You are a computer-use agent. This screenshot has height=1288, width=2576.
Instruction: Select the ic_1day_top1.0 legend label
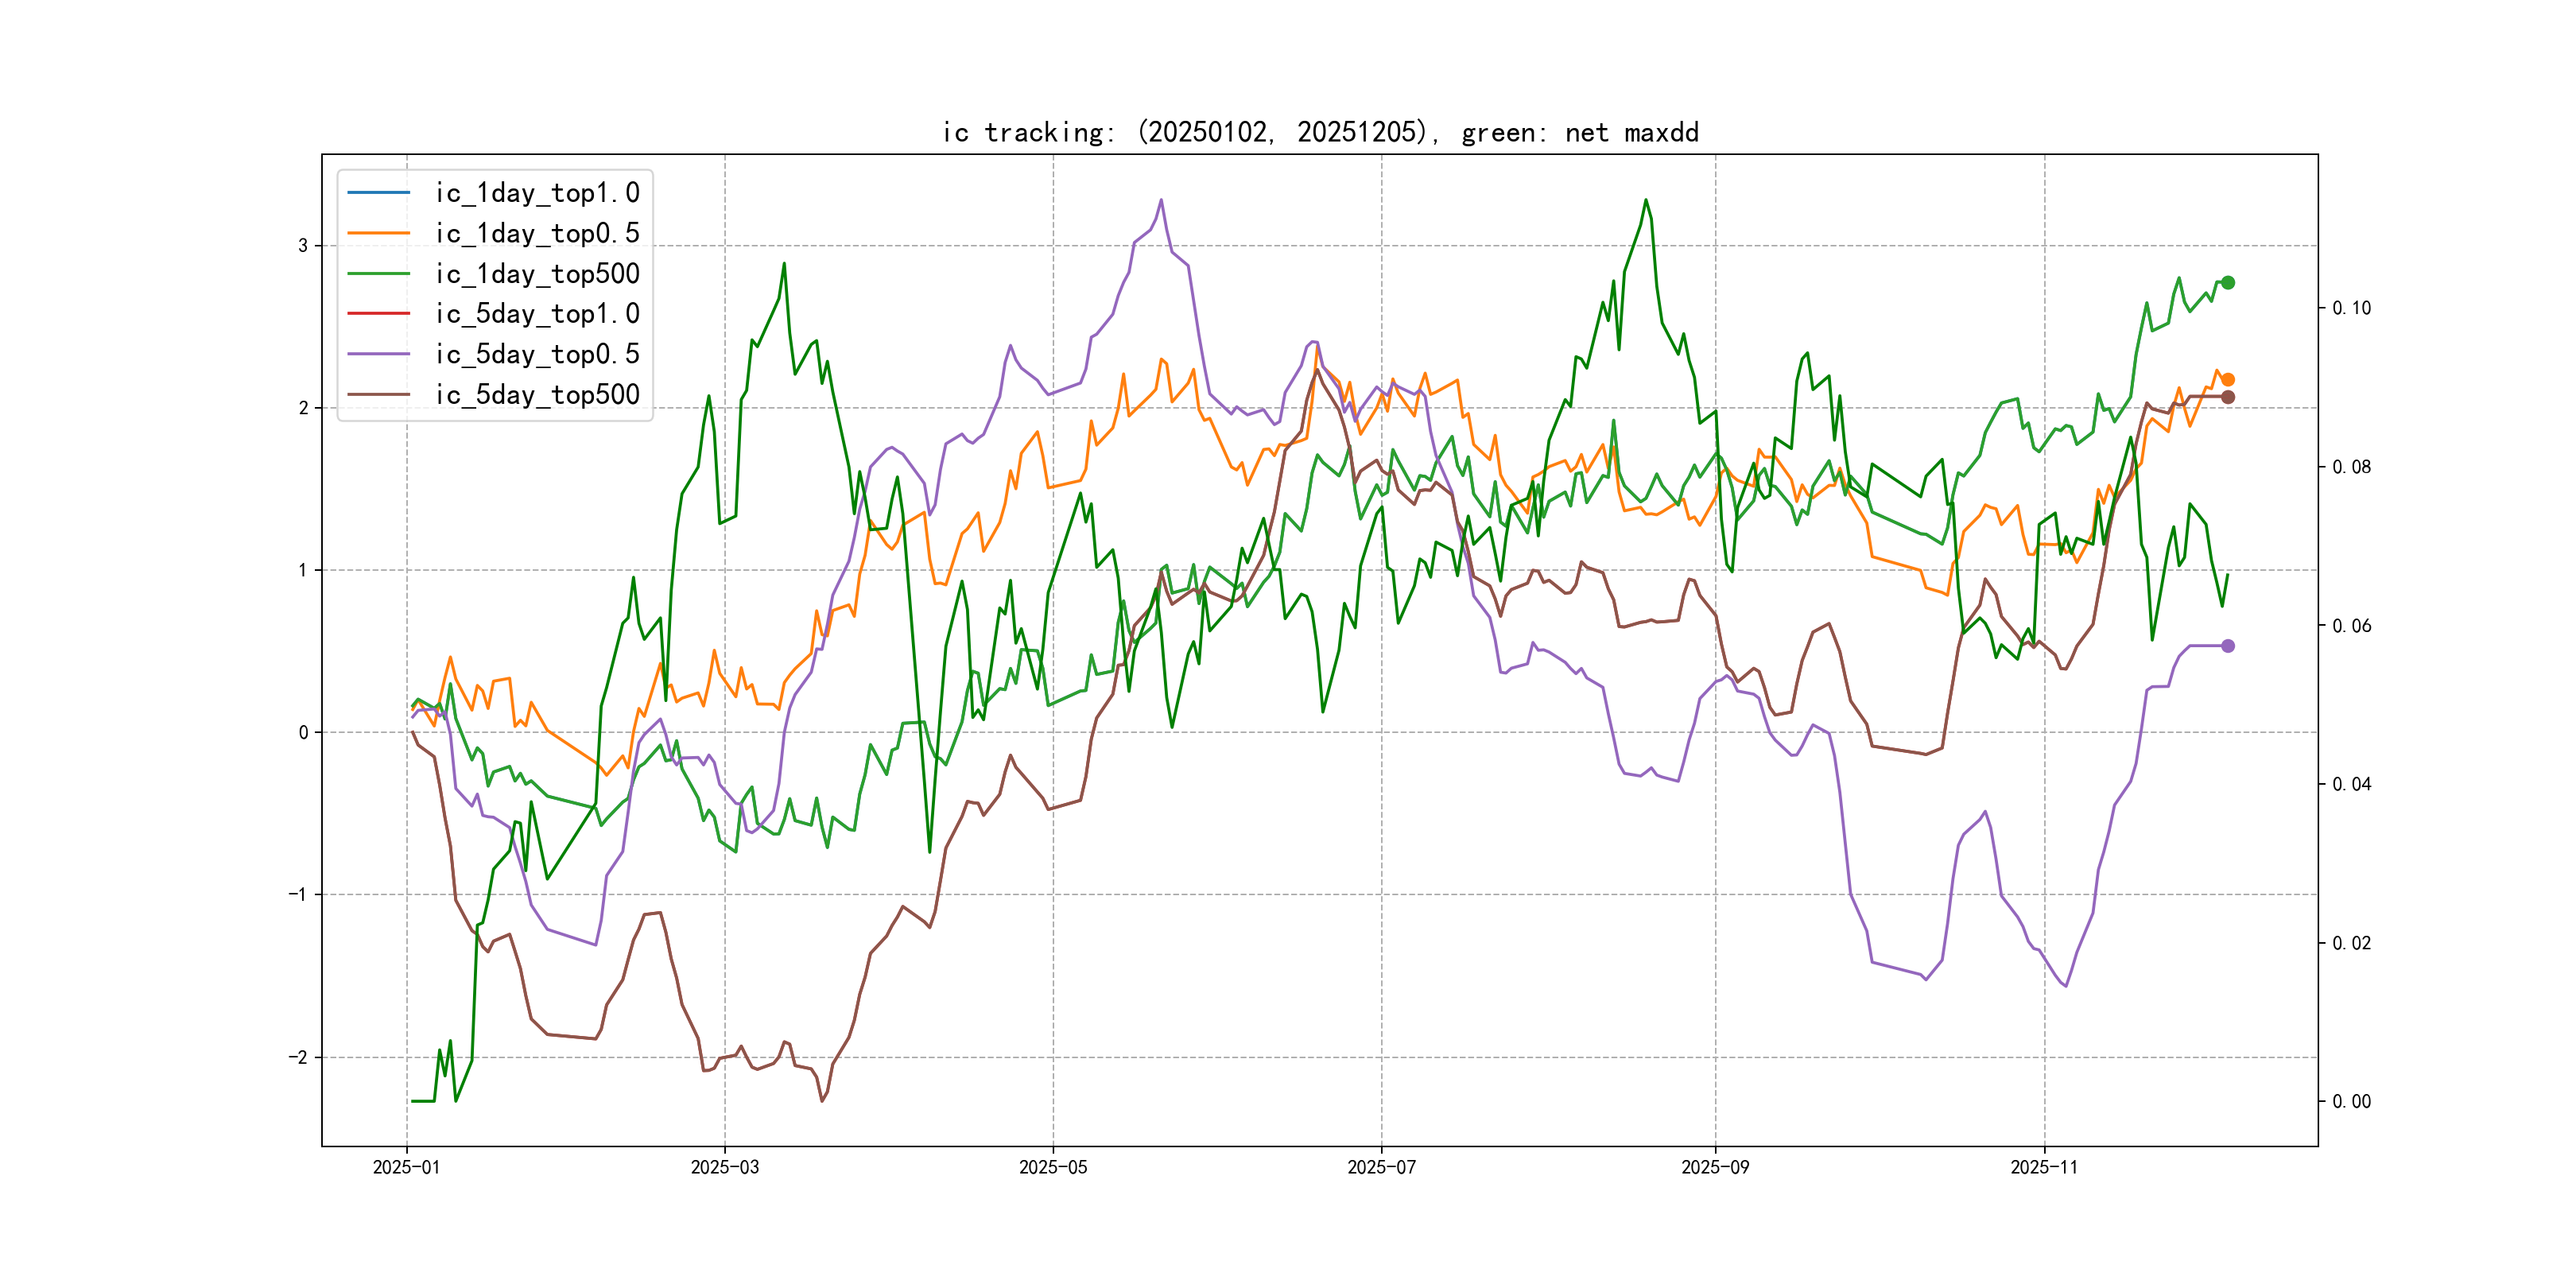click(x=537, y=192)
